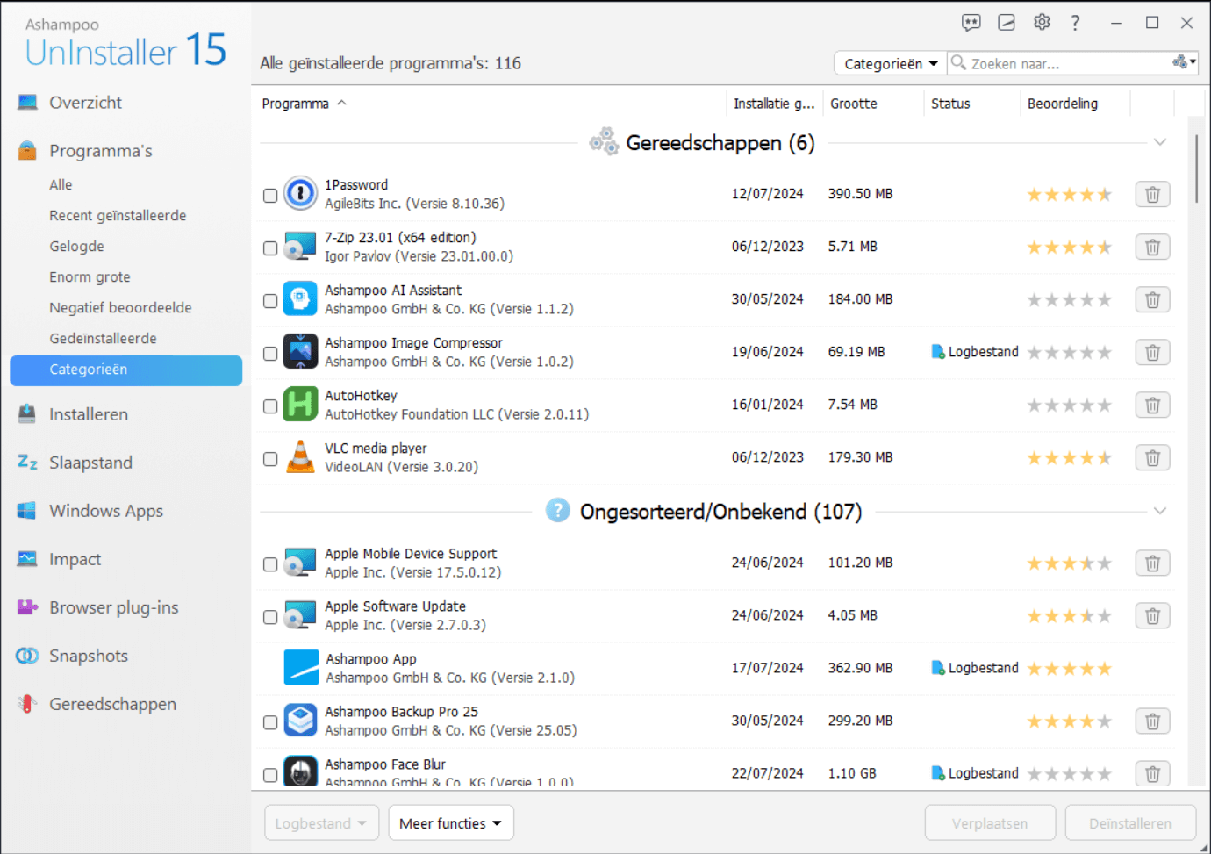Viewport: 1211px width, 854px height.
Task: Click trash icon for 7-Zip 23.01
Action: pos(1152,247)
